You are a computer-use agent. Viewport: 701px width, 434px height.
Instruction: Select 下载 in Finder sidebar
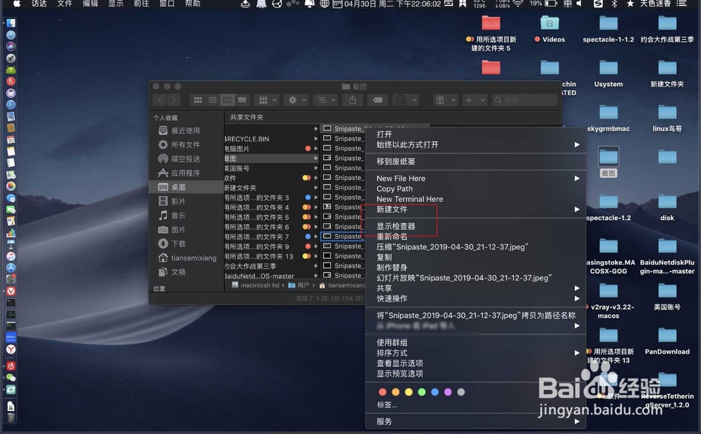[x=178, y=244]
